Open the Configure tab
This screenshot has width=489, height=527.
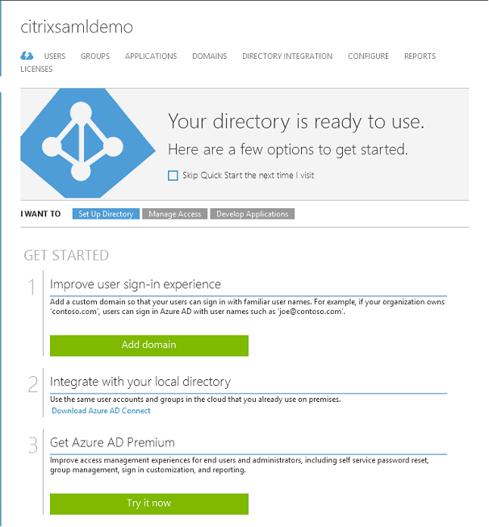(368, 56)
